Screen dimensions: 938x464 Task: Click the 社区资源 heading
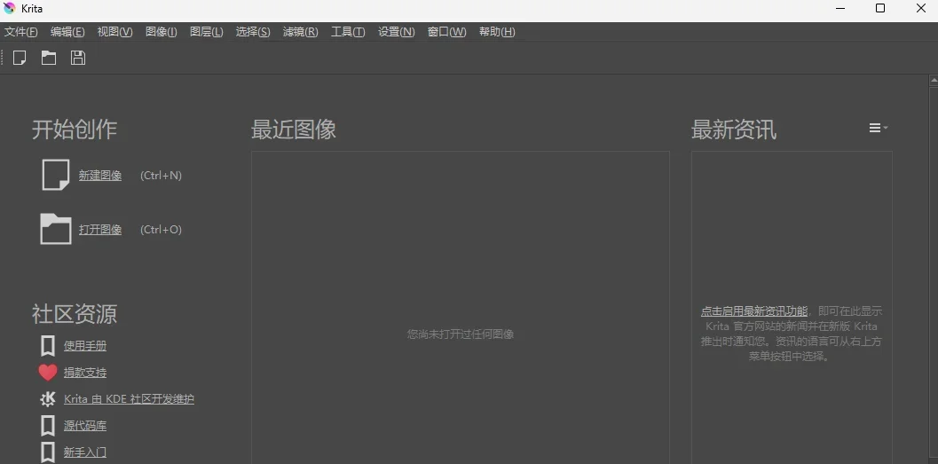pos(75,313)
